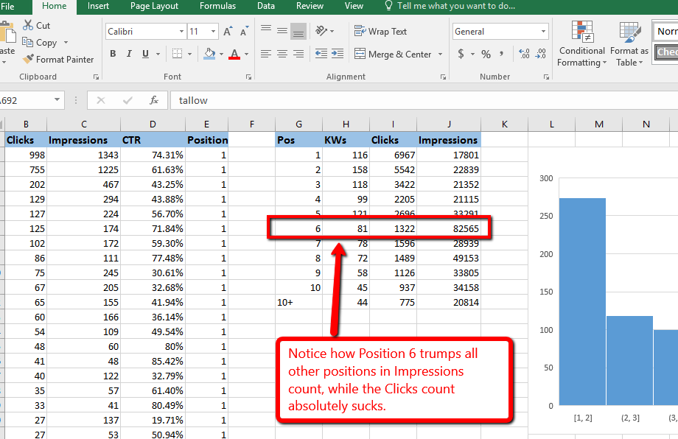The height and width of the screenshot is (439, 678).
Task: Apply Comma Style number format
Action: click(x=502, y=54)
